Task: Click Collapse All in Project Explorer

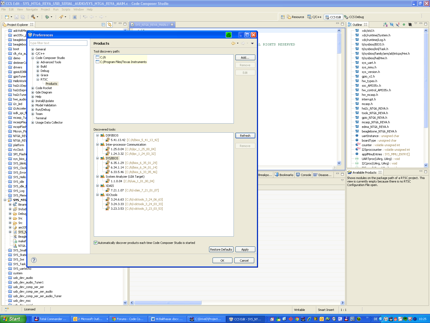Action: point(103,24)
